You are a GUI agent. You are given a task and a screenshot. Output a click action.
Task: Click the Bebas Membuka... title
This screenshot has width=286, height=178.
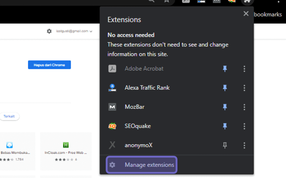click(x=15, y=153)
